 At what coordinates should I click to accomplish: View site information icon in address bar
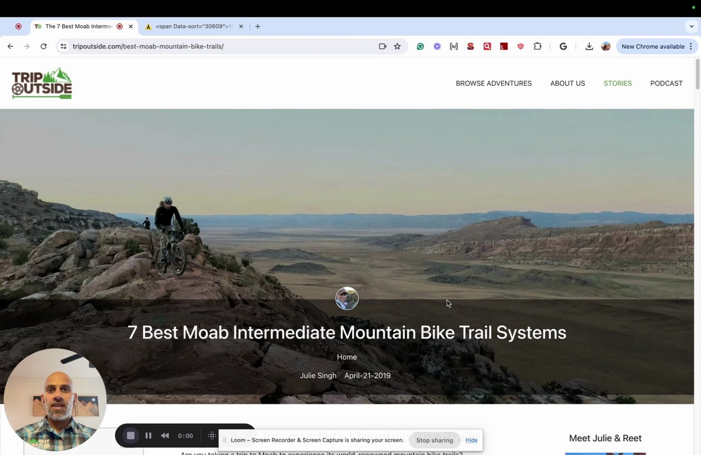tap(64, 47)
